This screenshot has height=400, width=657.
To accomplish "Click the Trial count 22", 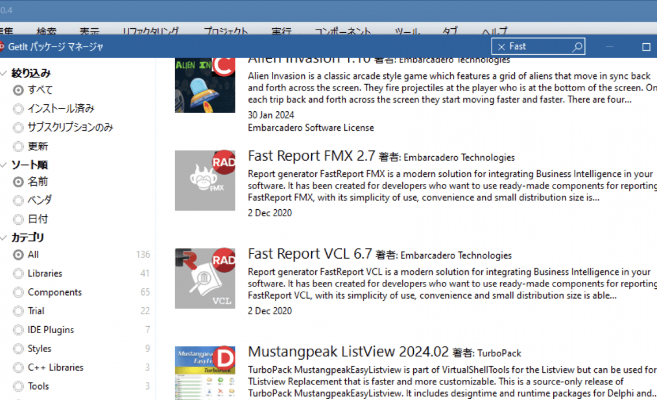I will [145, 311].
